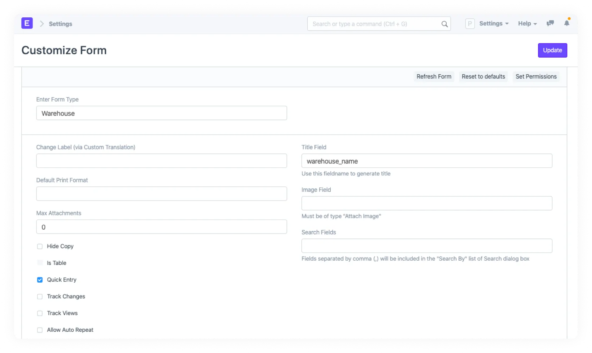The height and width of the screenshot is (353, 592).
Task: Click the Title Field input box
Action: coord(426,161)
